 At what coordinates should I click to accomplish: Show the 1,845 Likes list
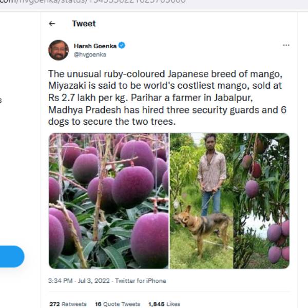[164, 304]
